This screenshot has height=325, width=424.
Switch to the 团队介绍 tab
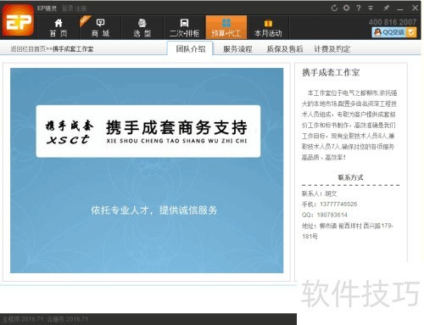pos(190,49)
